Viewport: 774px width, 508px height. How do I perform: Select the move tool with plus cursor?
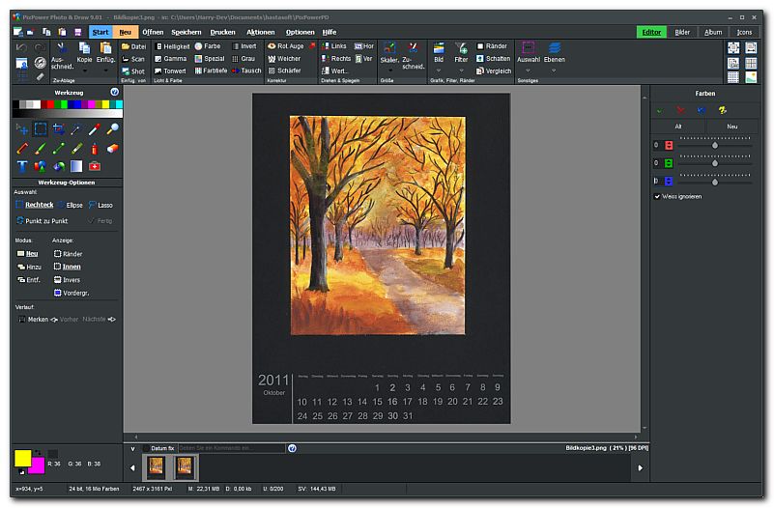[x=22, y=129]
